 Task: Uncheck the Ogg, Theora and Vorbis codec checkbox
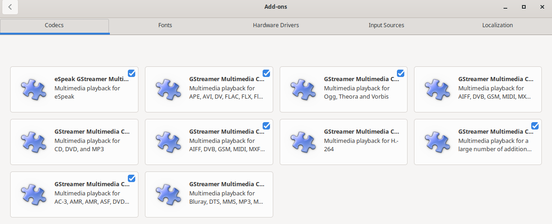click(401, 73)
